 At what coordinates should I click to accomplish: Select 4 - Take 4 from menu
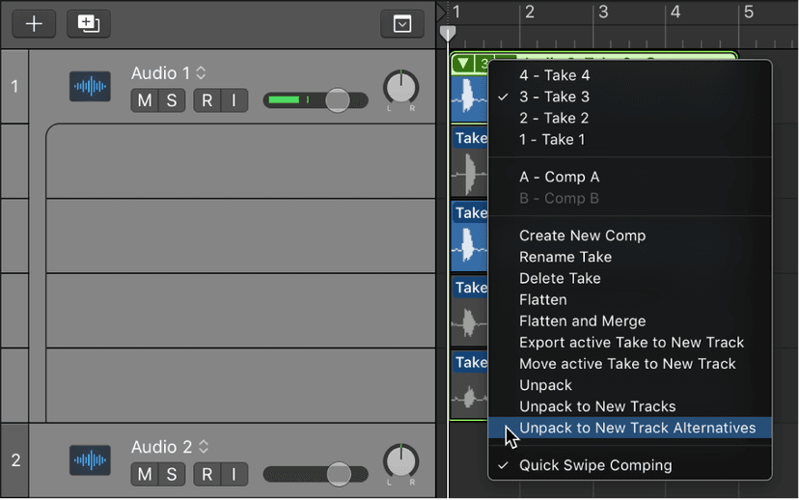coord(630,75)
